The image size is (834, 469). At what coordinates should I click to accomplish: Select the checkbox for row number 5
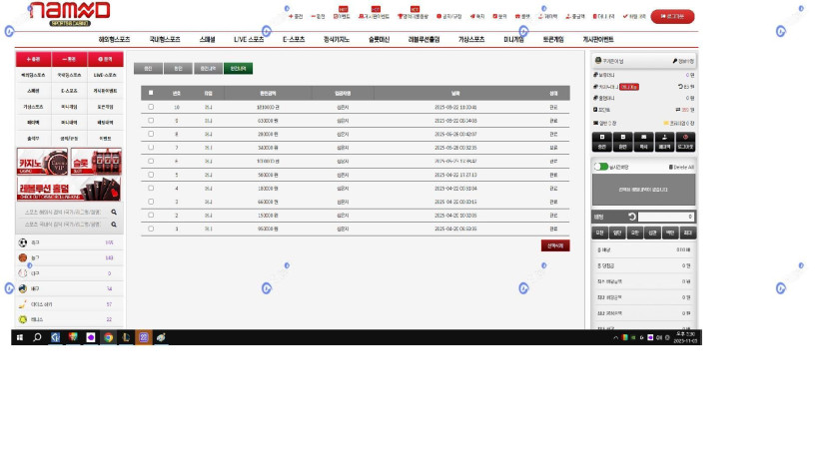[151, 175]
